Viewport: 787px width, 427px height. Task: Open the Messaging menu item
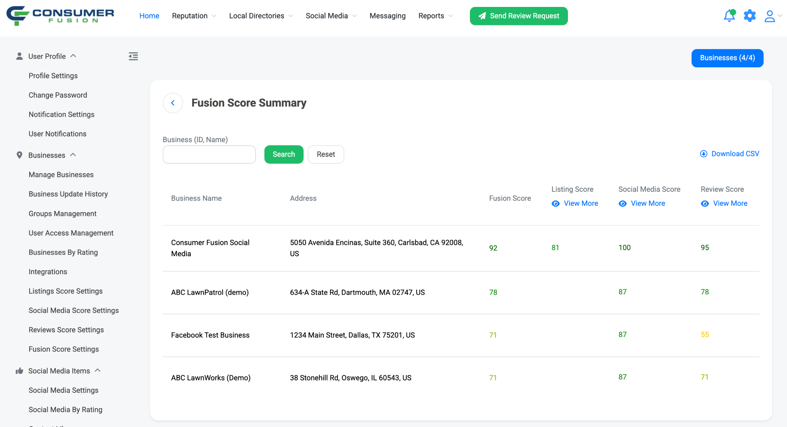point(387,16)
